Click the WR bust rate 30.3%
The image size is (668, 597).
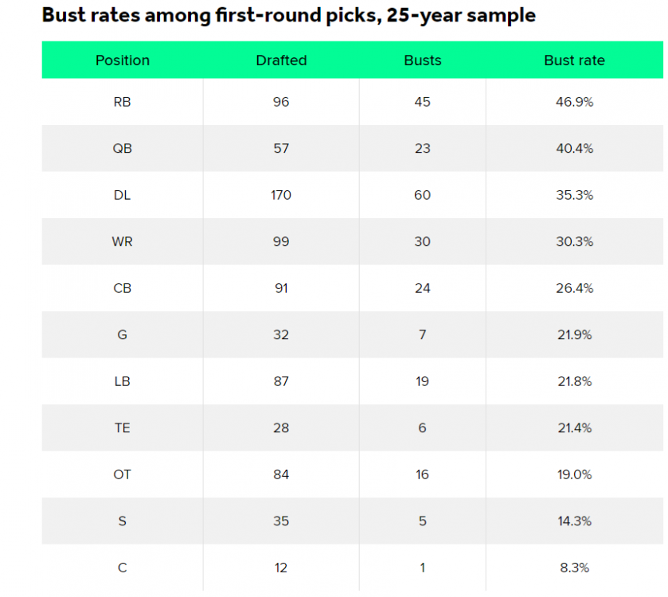click(x=574, y=241)
